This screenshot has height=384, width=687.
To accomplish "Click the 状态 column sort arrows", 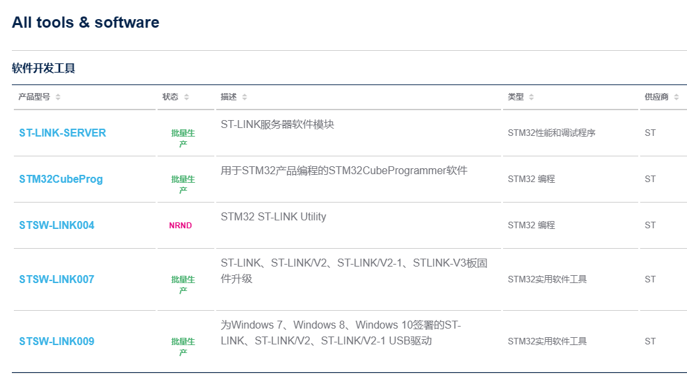I will tap(187, 98).
